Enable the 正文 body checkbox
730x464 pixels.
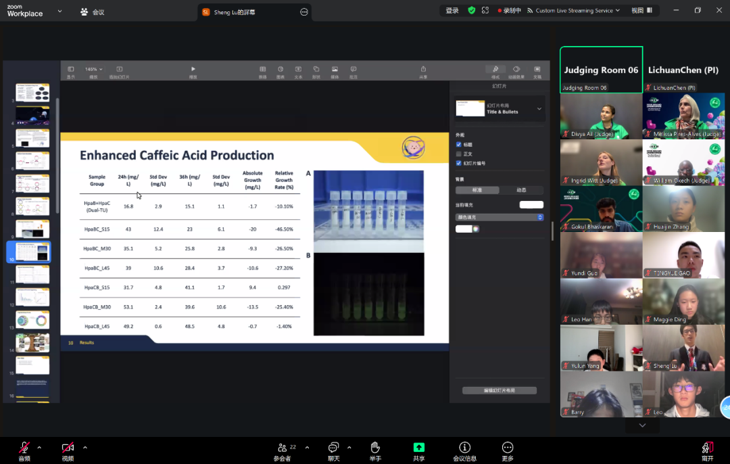click(459, 154)
